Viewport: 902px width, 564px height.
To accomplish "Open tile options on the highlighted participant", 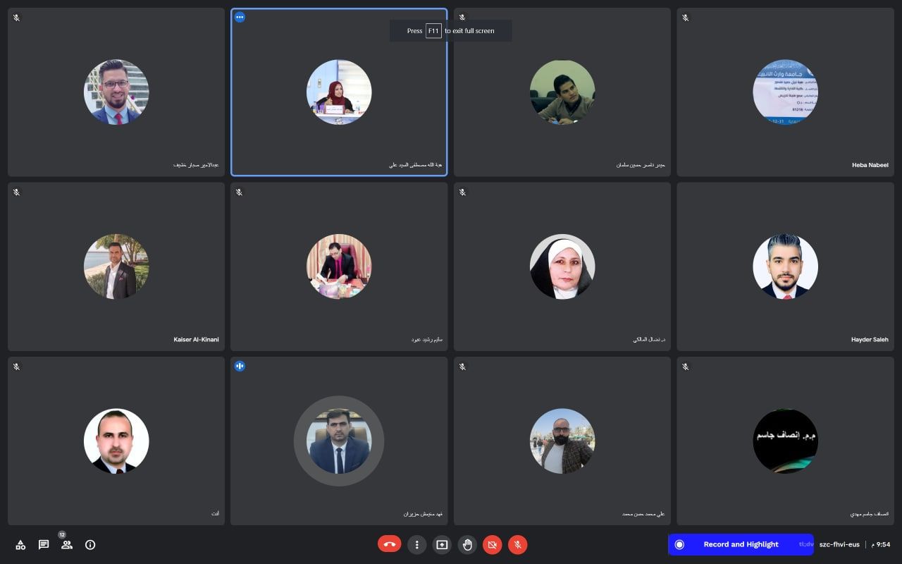I will pyautogui.click(x=240, y=17).
